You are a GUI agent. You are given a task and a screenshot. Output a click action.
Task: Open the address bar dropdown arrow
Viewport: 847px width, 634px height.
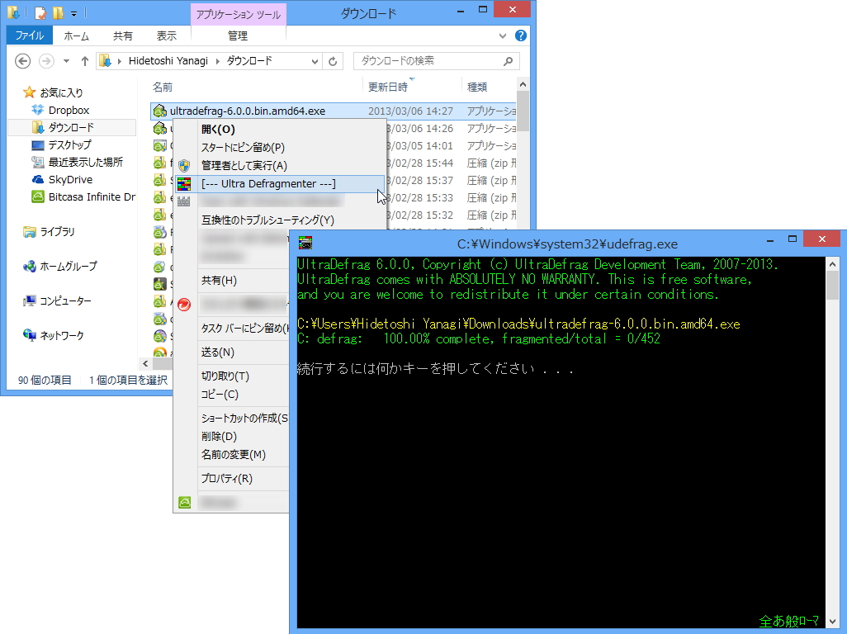314,60
